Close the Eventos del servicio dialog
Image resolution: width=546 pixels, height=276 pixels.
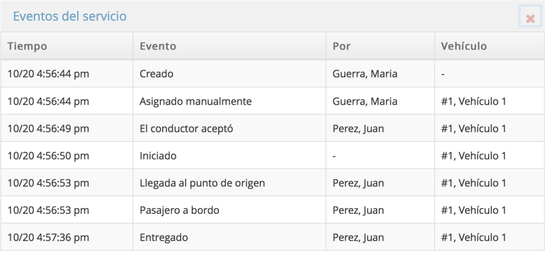(x=530, y=19)
